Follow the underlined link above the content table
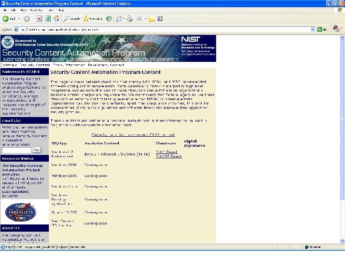This screenshot has height=259, width=345. (x=133, y=135)
